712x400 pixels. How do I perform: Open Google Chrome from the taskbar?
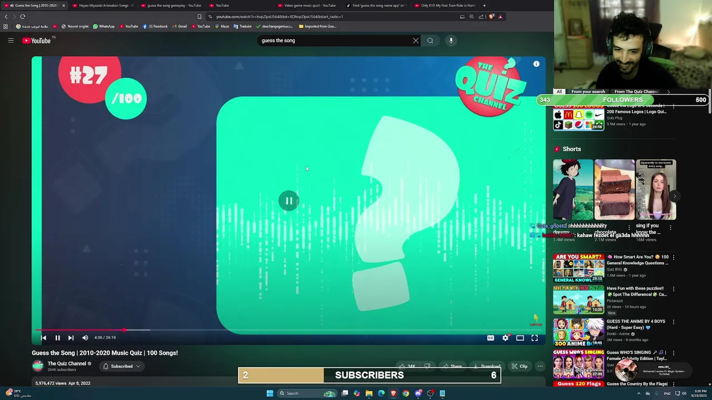pyautogui.click(x=406, y=393)
